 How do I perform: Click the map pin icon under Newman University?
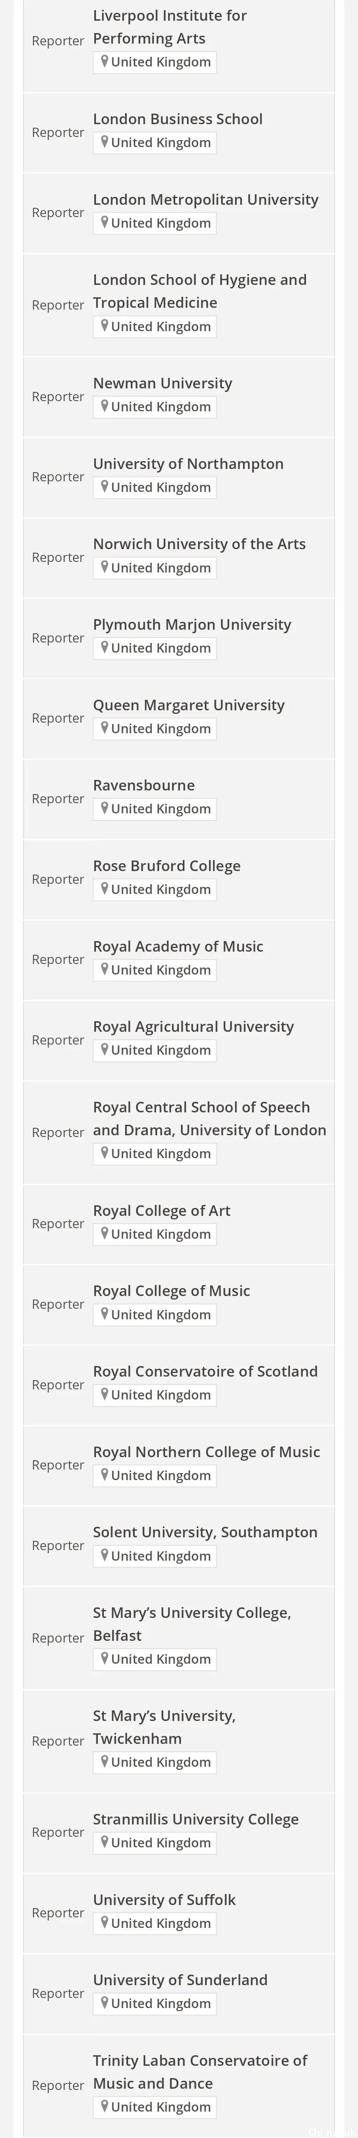pyautogui.click(x=105, y=406)
